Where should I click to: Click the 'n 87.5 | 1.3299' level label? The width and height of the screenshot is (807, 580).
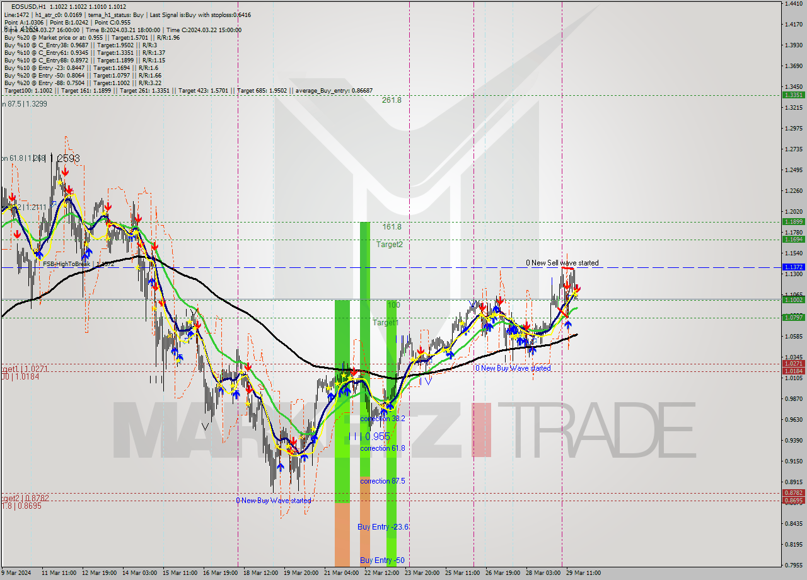pos(23,103)
